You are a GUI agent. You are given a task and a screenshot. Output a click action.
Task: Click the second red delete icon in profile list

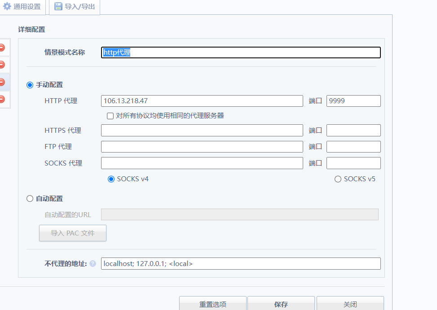(x=2, y=65)
